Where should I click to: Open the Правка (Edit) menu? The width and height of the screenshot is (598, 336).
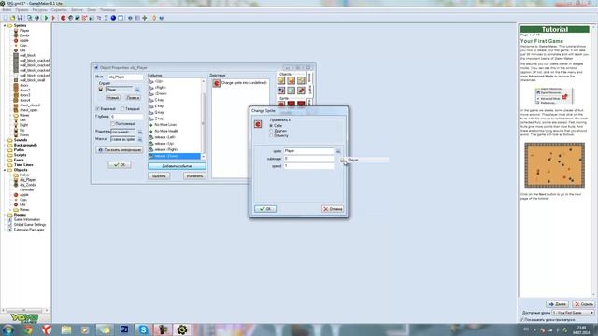(x=21, y=10)
